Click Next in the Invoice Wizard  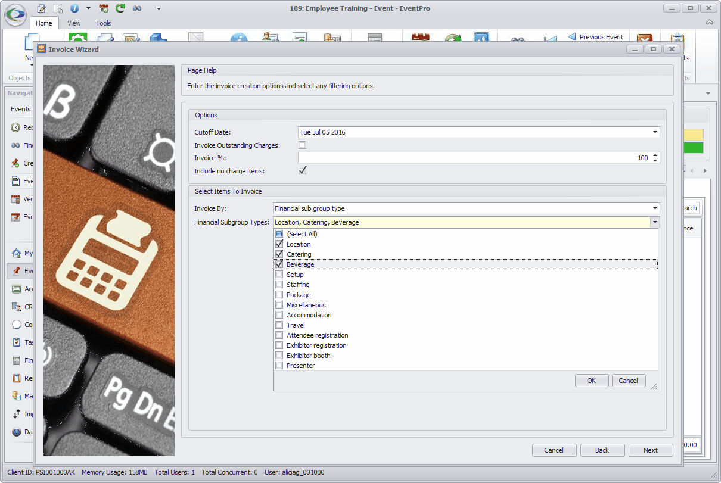click(651, 450)
